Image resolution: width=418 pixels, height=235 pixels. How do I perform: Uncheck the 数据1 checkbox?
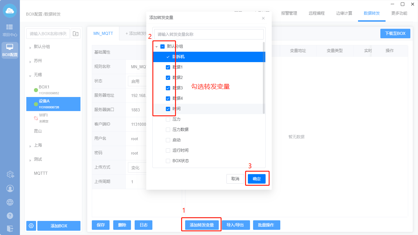[x=168, y=67]
